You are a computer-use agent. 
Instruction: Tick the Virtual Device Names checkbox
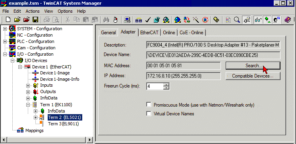[149, 114]
